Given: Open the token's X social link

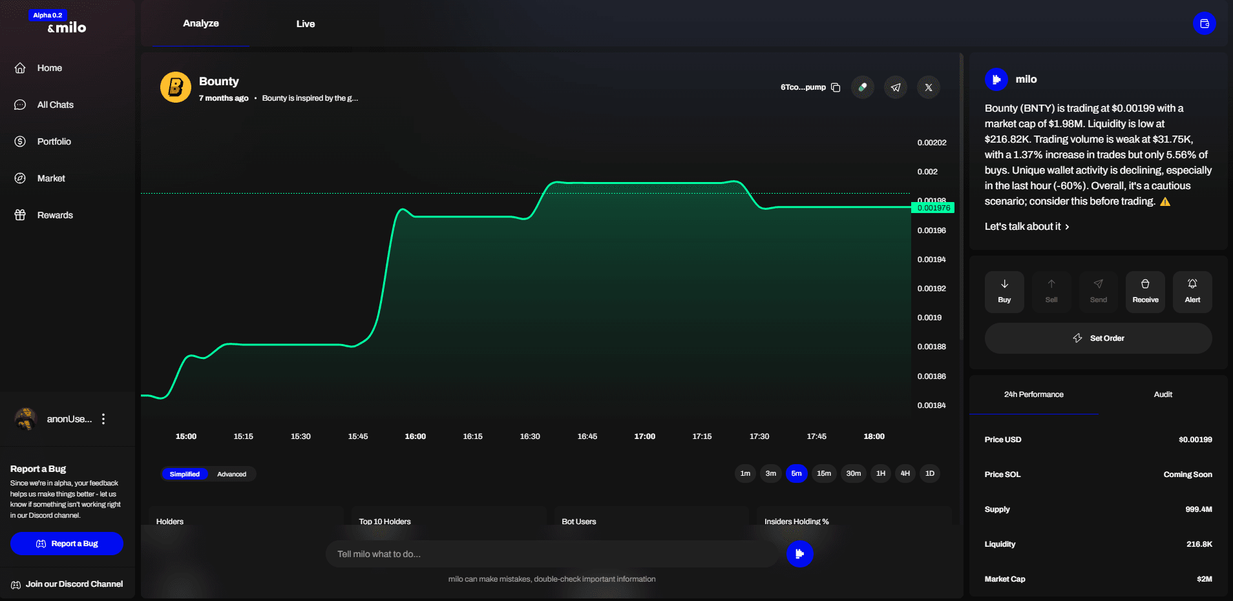Looking at the screenshot, I should [x=929, y=87].
